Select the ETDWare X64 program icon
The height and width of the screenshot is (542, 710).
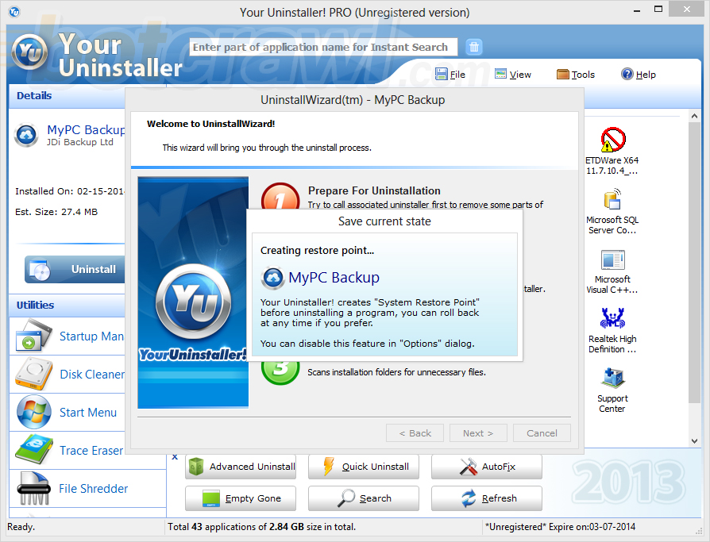click(x=612, y=140)
